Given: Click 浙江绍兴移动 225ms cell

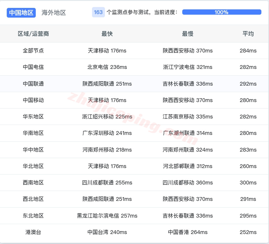Looking at the screenshot, I should pyautogui.click(x=107, y=117).
